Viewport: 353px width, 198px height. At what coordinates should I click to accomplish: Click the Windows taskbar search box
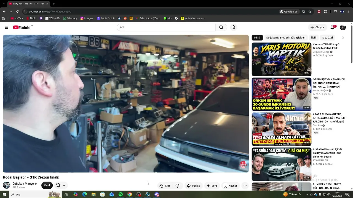35,194
